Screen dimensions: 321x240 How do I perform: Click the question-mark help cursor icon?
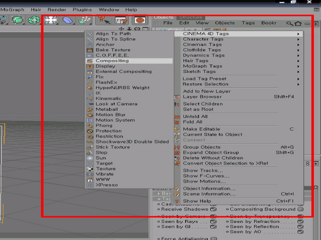coord(104,20)
